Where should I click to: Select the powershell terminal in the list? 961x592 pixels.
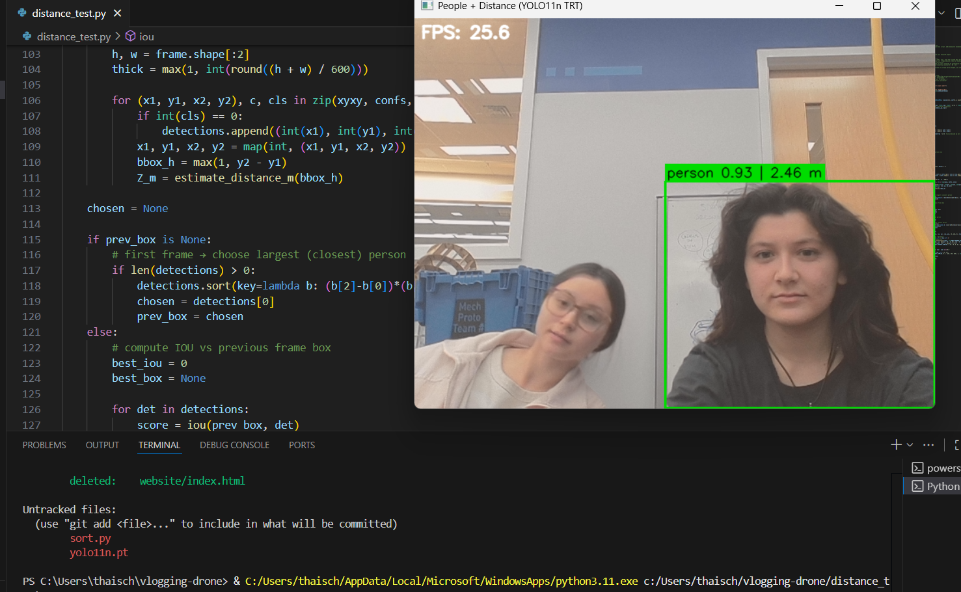click(x=936, y=468)
